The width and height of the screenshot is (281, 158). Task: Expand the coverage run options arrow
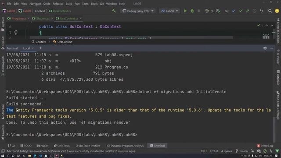pos(212,11)
